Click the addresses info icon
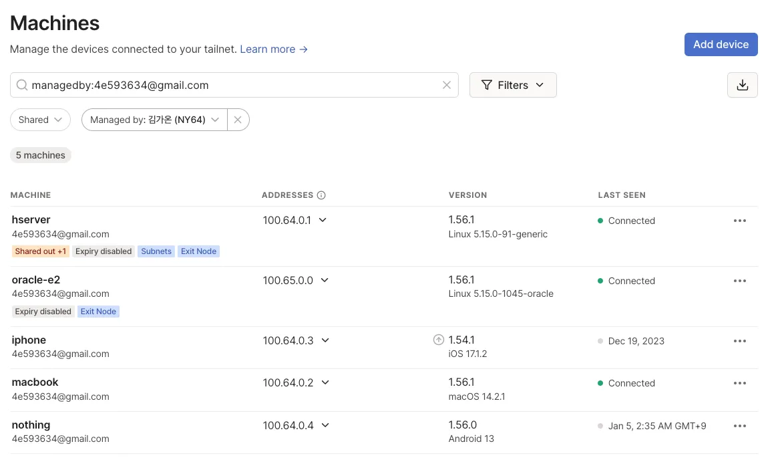 pos(321,195)
